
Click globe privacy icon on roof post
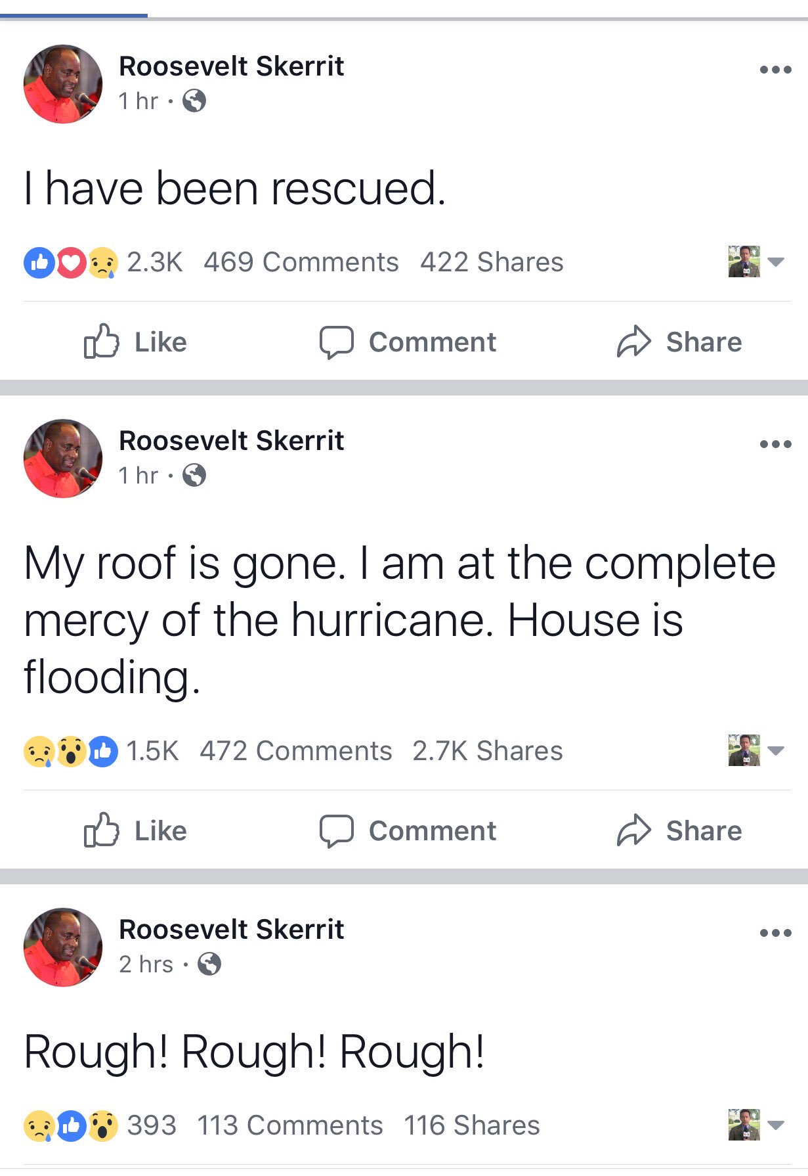(194, 475)
